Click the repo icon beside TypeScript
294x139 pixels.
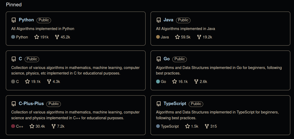pos(159,104)
